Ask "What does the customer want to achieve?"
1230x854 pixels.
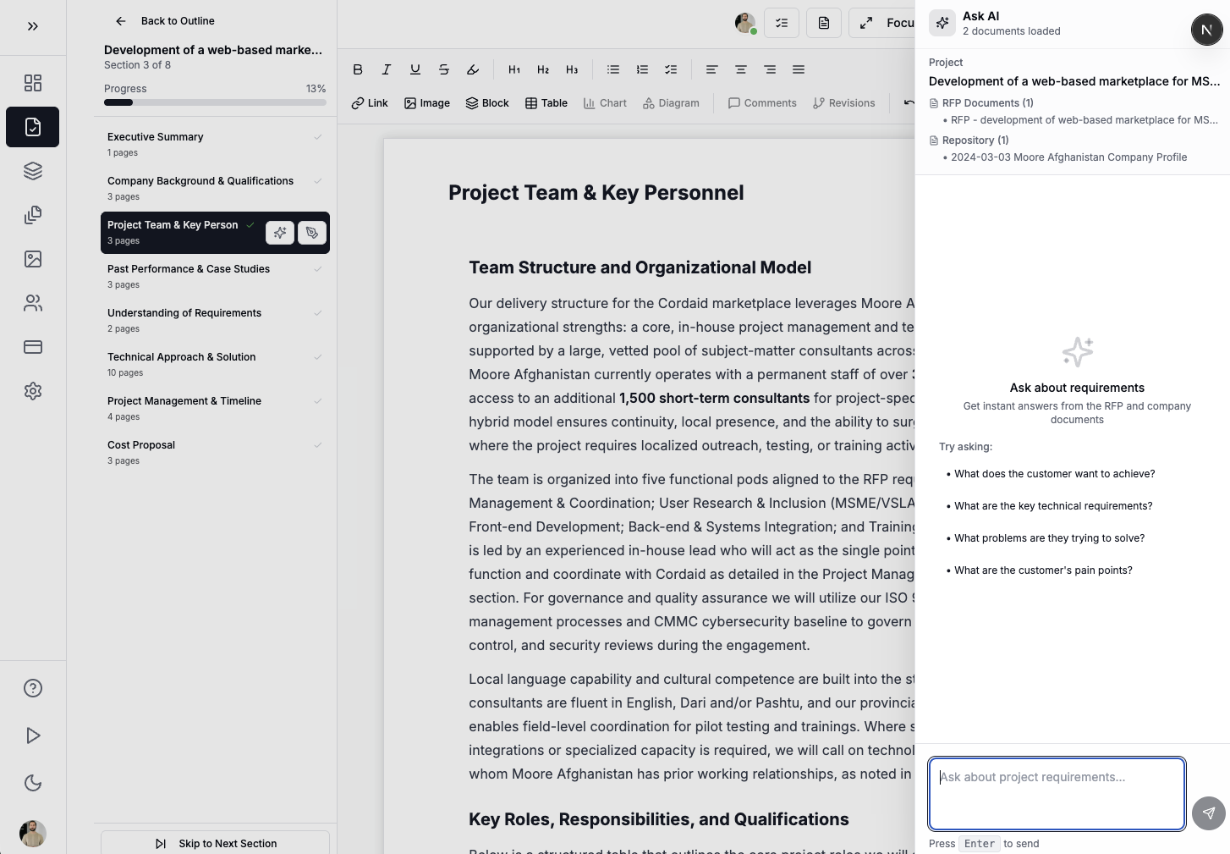(x=1054, y=474)
